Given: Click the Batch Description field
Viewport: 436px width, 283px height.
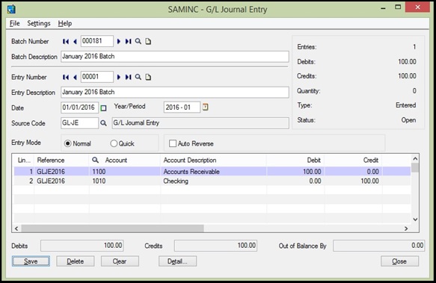Looking at the screenshot, I should click(x=175, y=57).
